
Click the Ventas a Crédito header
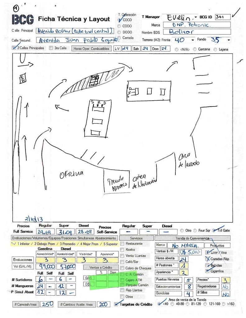101,267
